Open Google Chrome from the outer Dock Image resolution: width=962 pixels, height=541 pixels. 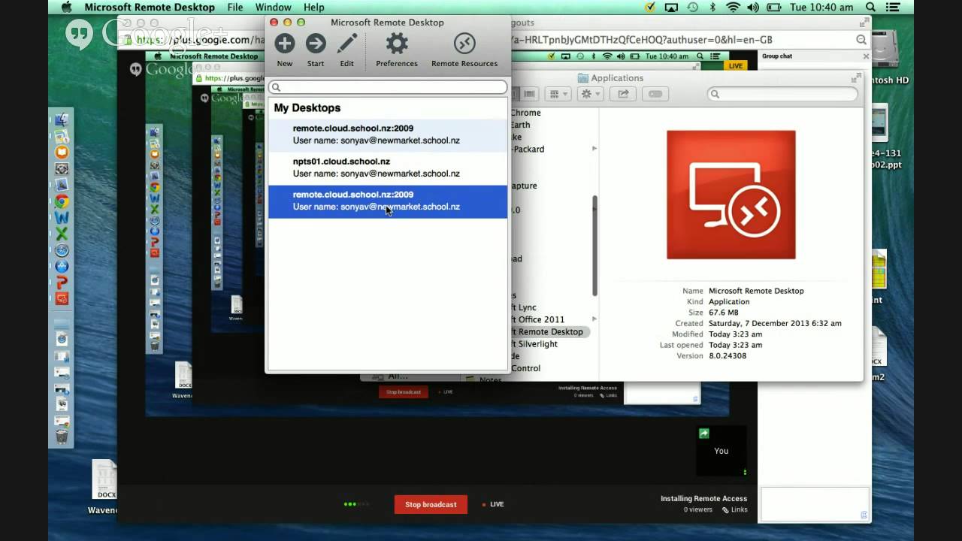pyautogui.click(x=62, y=201)
